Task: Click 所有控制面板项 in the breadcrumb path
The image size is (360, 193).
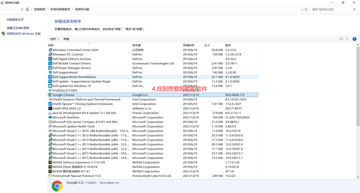Action: 60,9
